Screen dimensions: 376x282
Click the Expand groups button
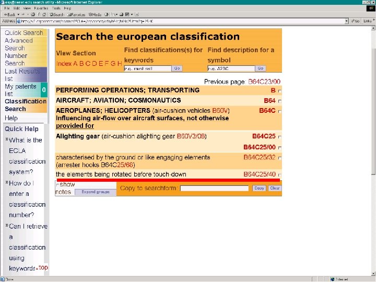pyautogui.click(x=96, y=192)
